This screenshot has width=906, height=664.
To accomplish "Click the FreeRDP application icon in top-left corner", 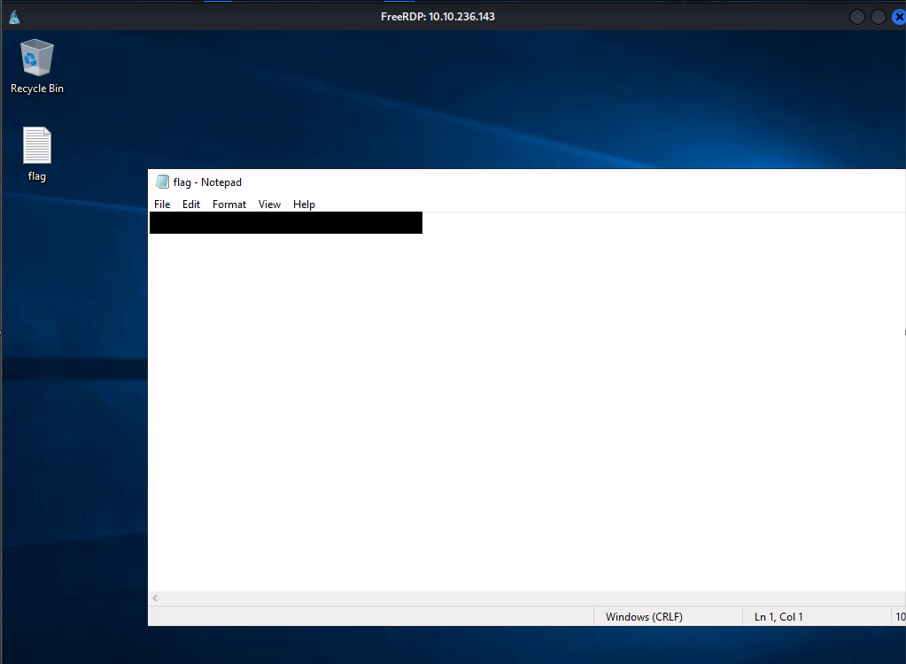I will click(x=14, y=17).
